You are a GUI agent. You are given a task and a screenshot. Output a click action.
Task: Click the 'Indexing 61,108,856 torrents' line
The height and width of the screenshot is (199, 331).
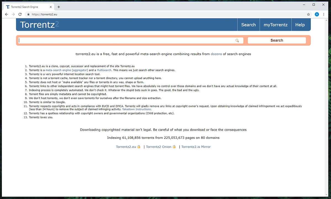click(163, 138)
